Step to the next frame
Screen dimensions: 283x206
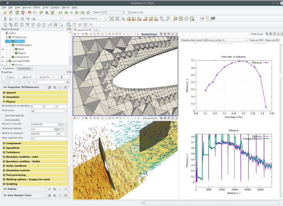[x=77, y=12]
